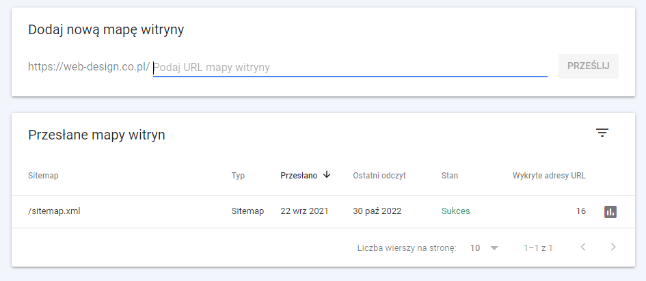646x281 pixels.
Task: Click the Sukces status text
Action: [456, 211]
